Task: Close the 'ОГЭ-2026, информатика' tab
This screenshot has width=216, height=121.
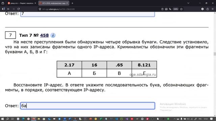Action: point(67,3)
